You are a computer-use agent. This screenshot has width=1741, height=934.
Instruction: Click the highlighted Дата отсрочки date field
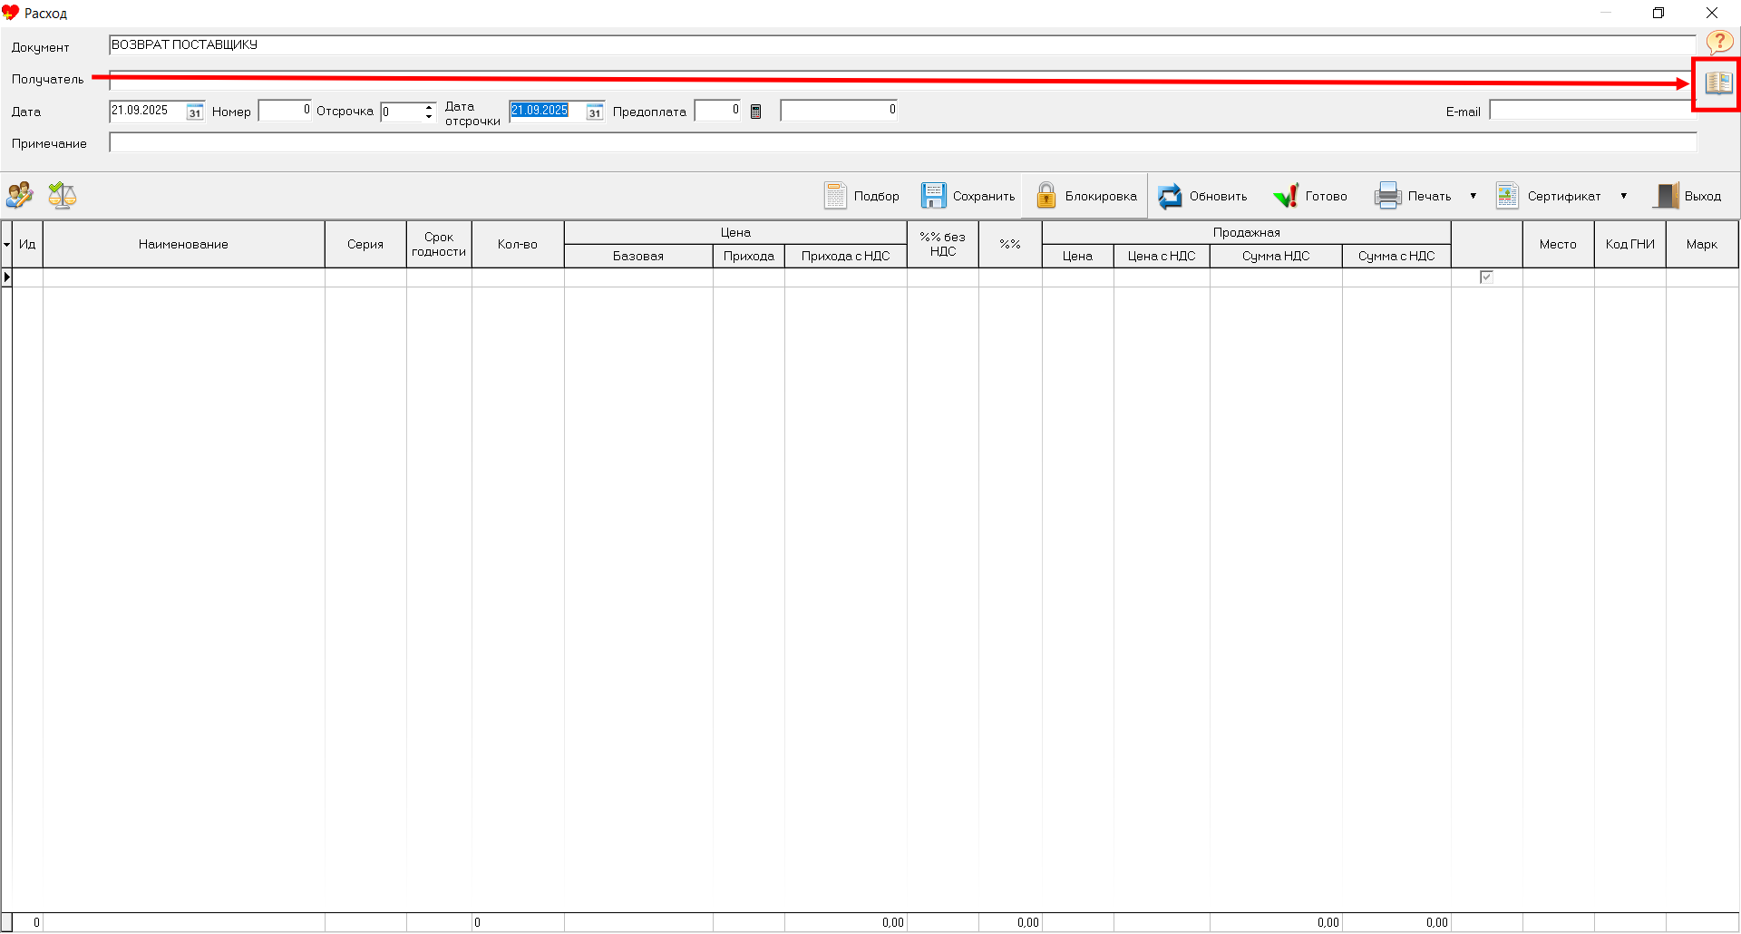pos(547,111)
